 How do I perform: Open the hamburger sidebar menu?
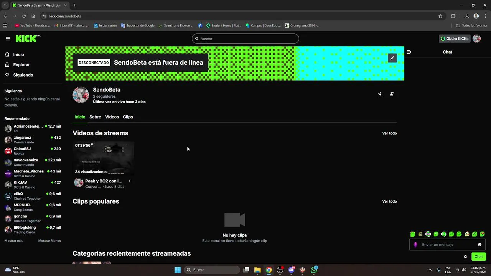(8, 39)
